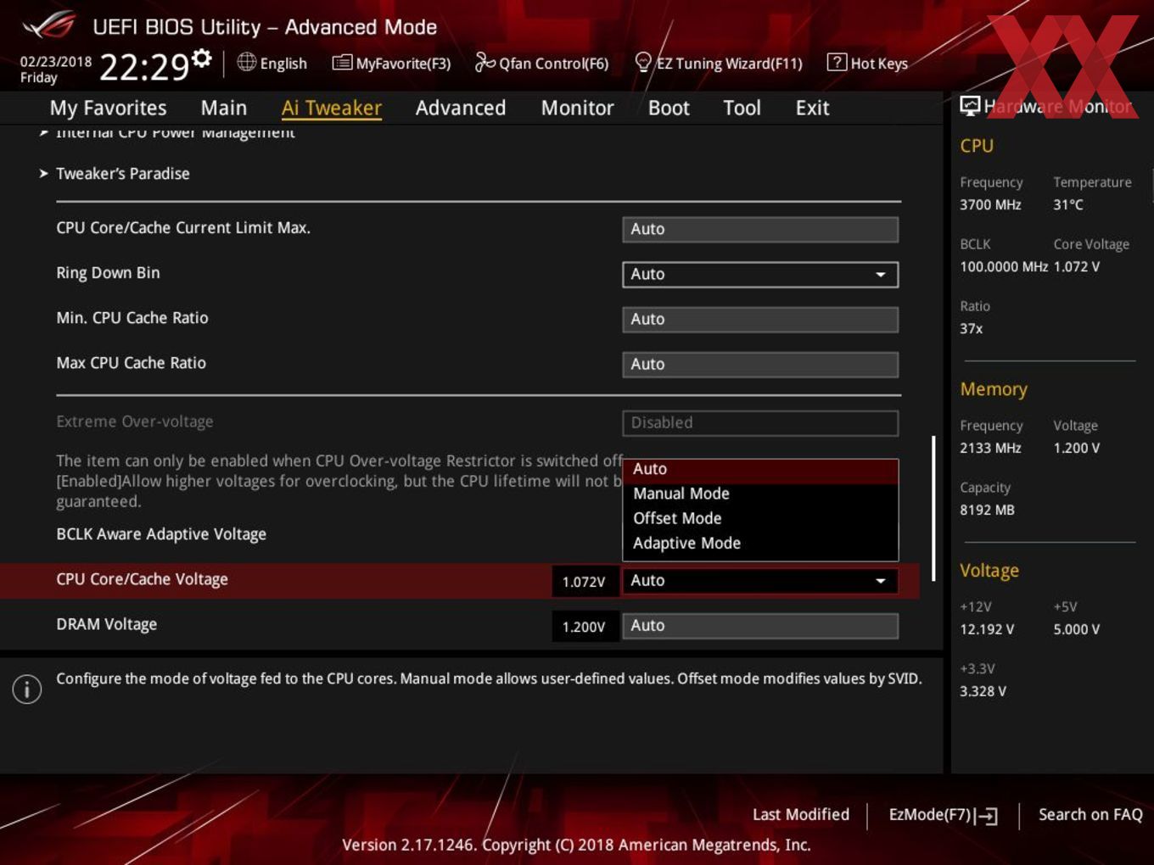
Task: Select BCLK Aware Adaptive Voltage label
Action: point(161,534)
